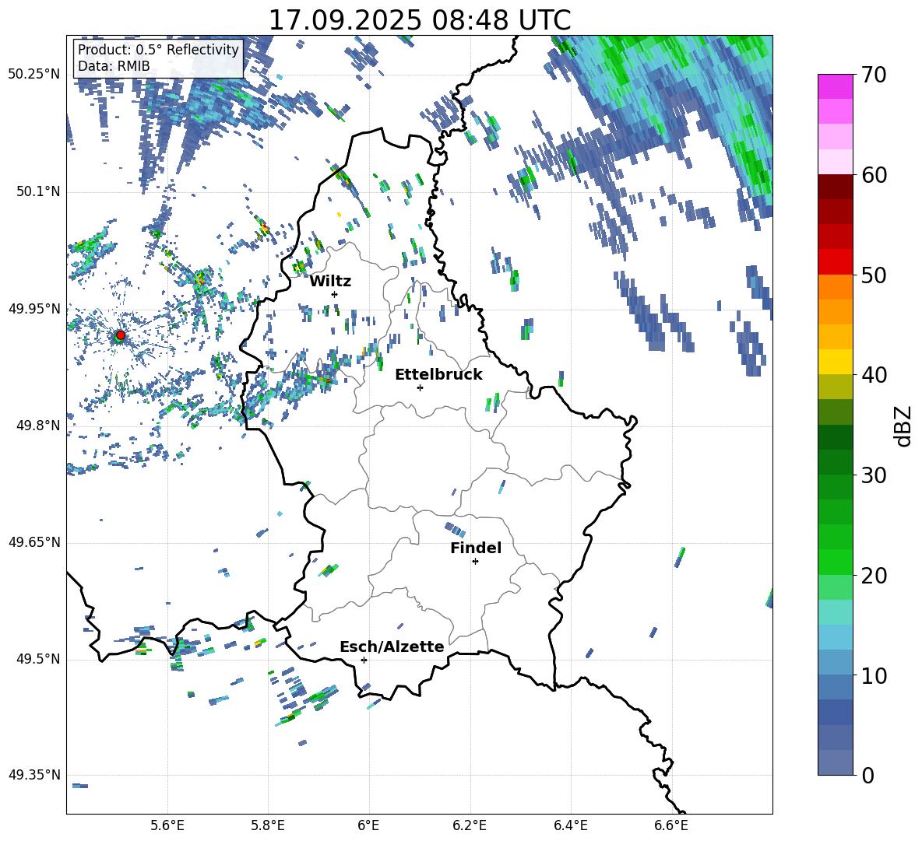This screenshot has width=922, height=841.
Task: Click the title 17.09.2025 08:48 UTC
Action: pyautogui.click(x=420, y=20)
